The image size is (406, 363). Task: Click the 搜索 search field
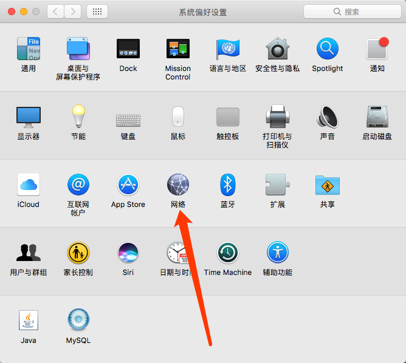click(352, 12)
